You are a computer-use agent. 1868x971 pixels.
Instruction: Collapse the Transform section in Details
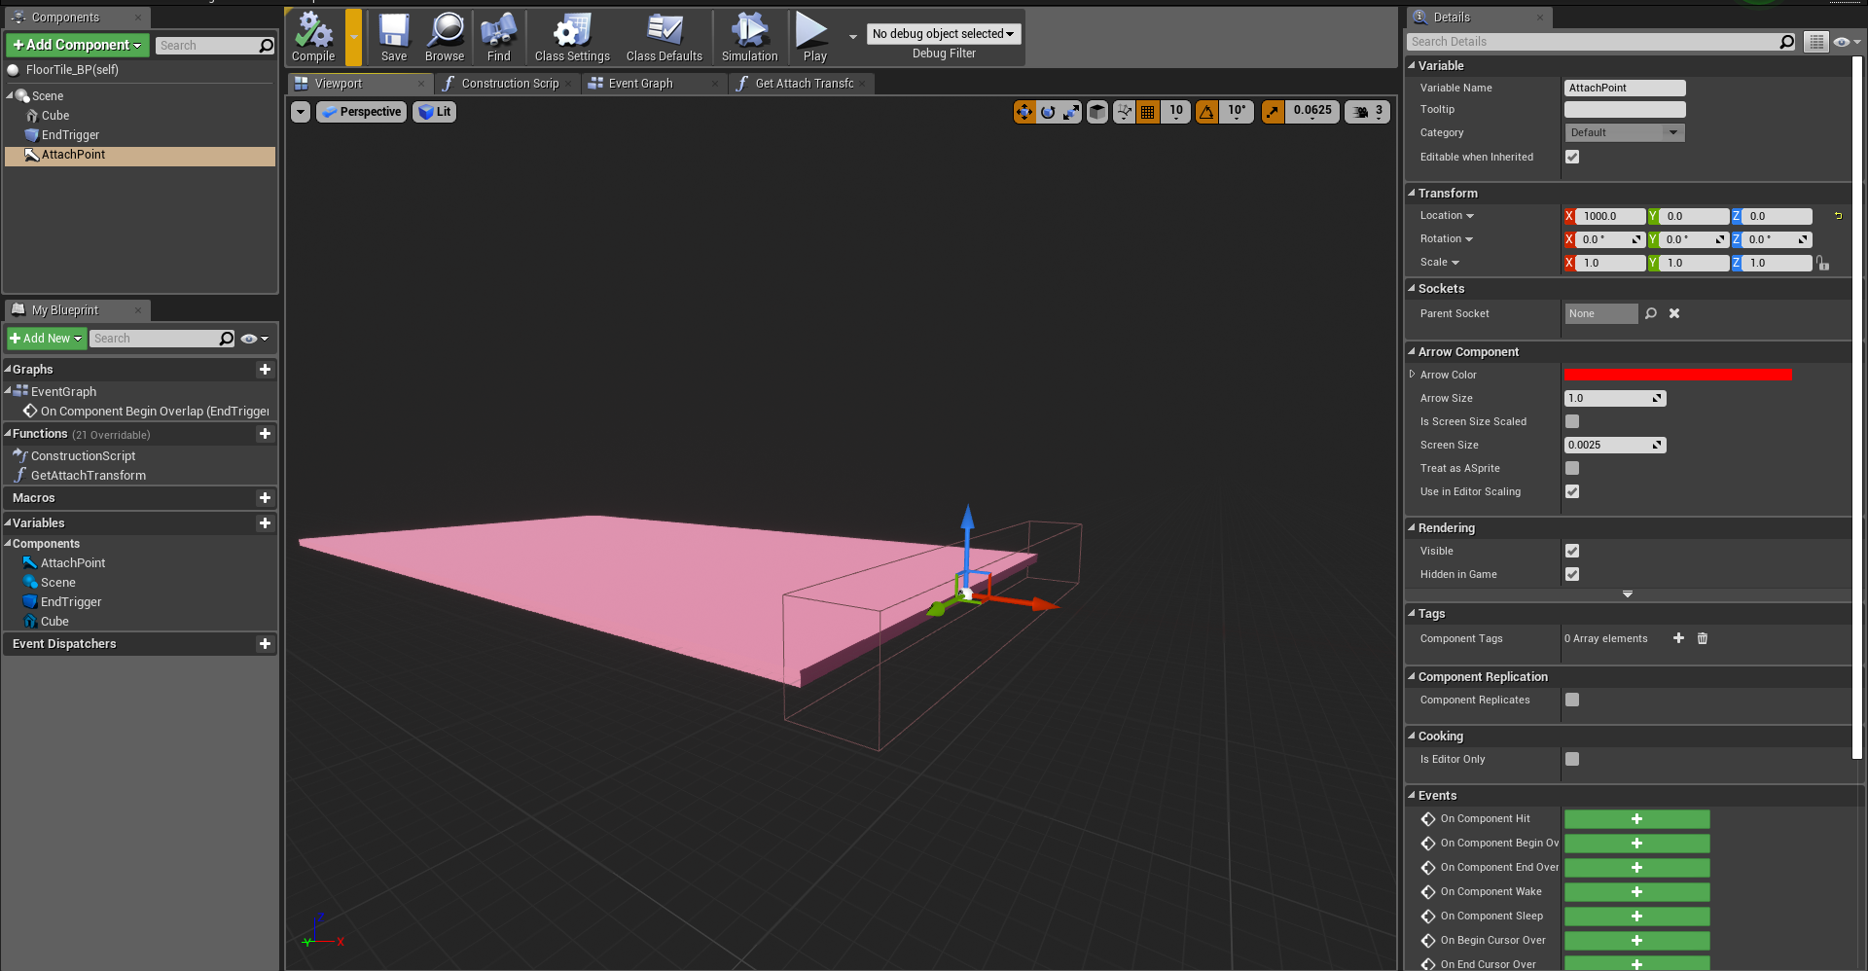pos(1447,194)
